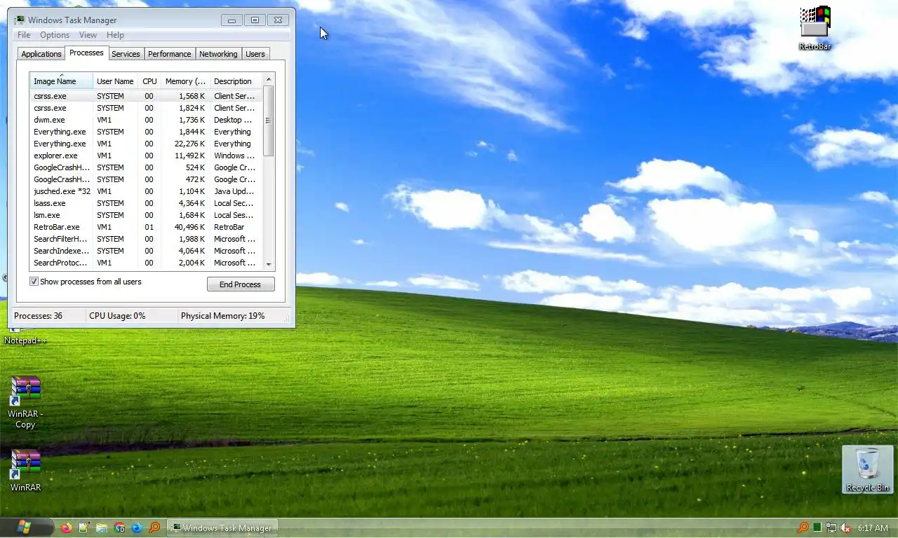
Task: Open the File menu
Action: point(24,35)
